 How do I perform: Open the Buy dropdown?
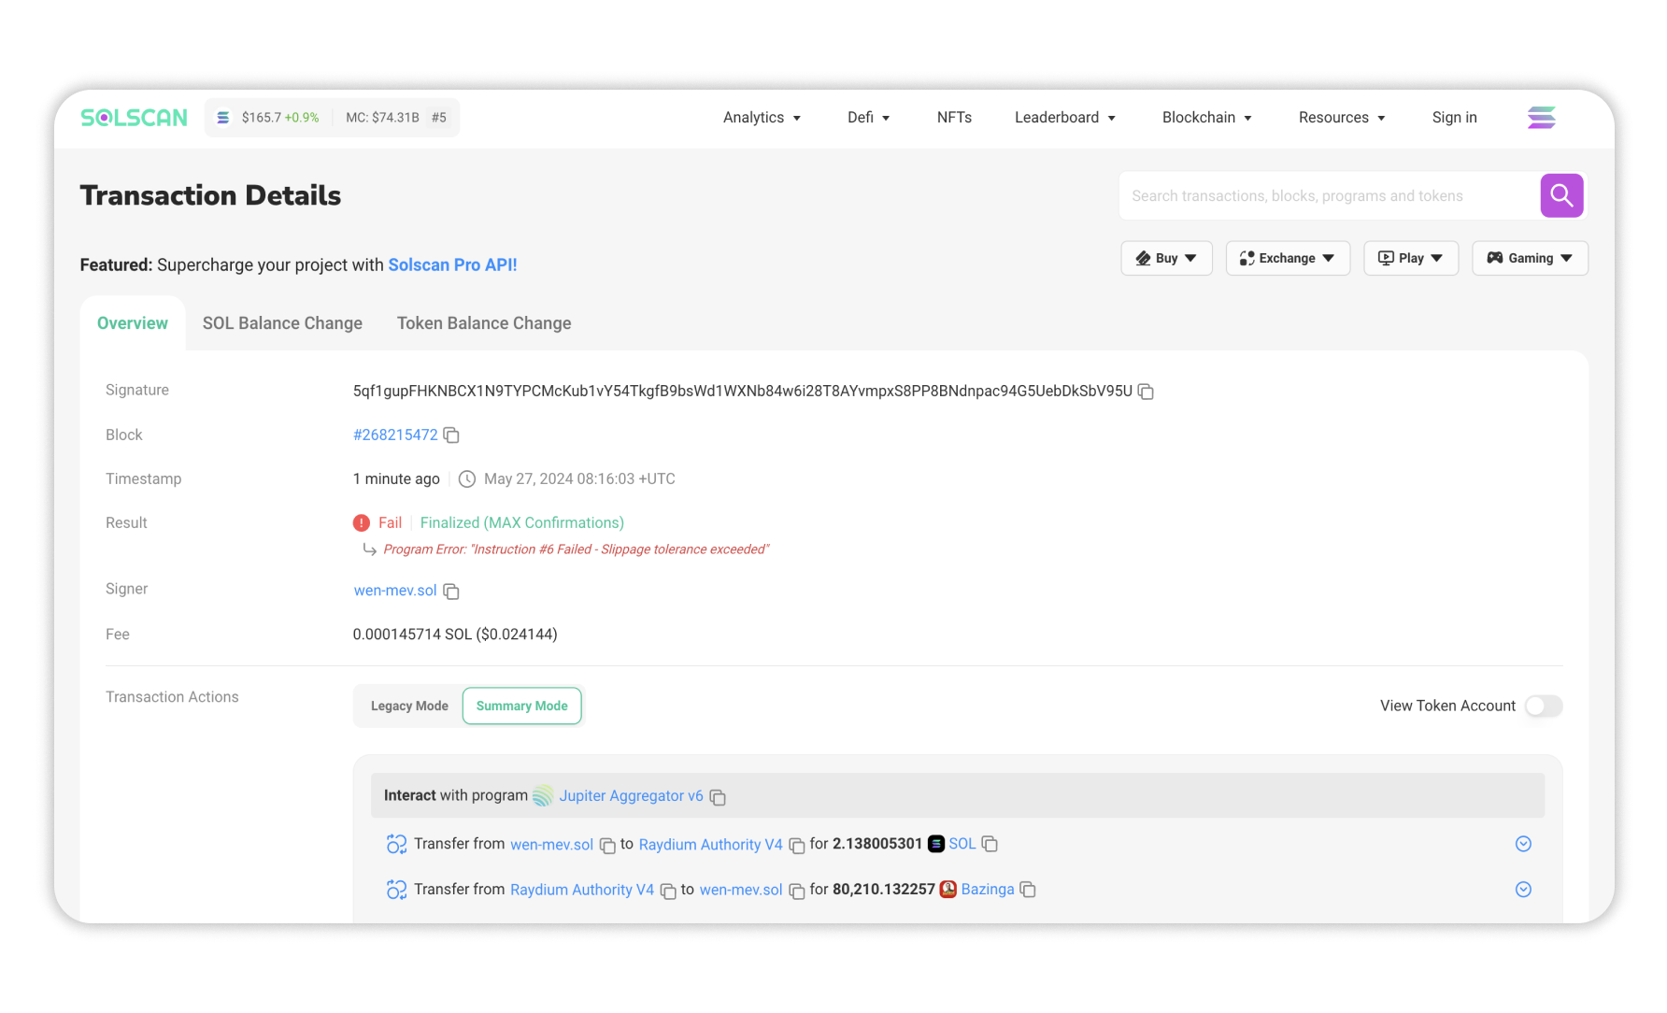[1166, 259]
